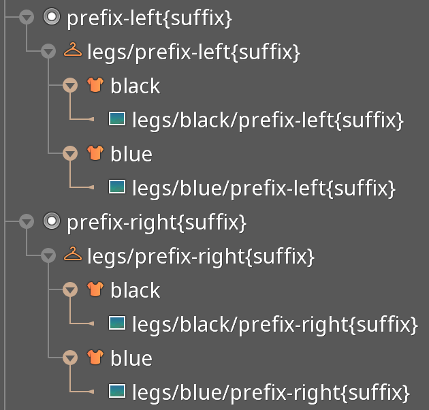The width and height of the screenshot is (429, 410).
Task: Click shirt icon of blue skin under prefix-left
Action: (x=95, y=153)
